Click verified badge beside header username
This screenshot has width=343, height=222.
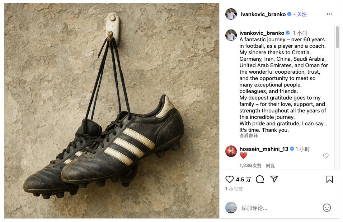coord(289,14)
